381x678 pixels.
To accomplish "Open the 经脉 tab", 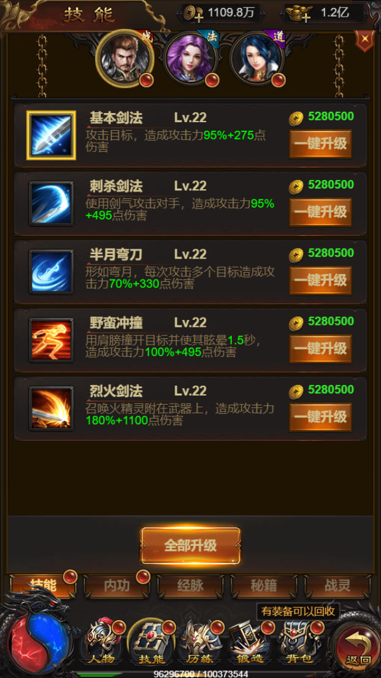I will (x=190, y=586).
